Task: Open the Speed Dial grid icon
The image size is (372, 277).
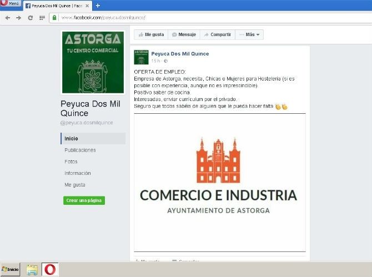Action: tap(42, 18)
